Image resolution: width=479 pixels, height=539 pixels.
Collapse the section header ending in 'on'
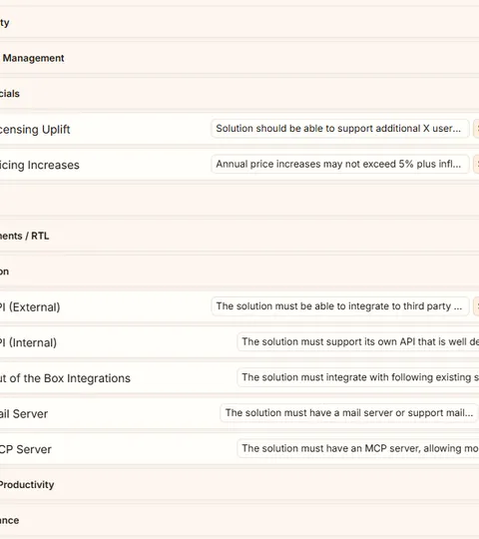[239, 271]
